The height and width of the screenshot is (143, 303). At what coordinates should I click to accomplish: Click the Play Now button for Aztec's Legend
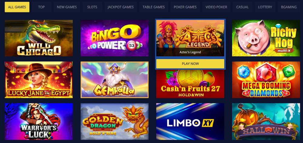click(190, 64)
